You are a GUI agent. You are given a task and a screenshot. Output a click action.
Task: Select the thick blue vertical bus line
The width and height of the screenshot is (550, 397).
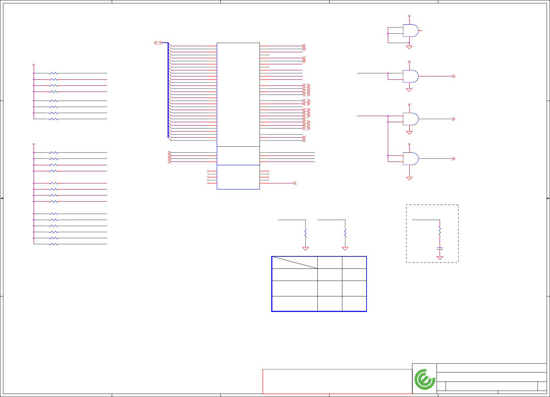tap(168, 90)
